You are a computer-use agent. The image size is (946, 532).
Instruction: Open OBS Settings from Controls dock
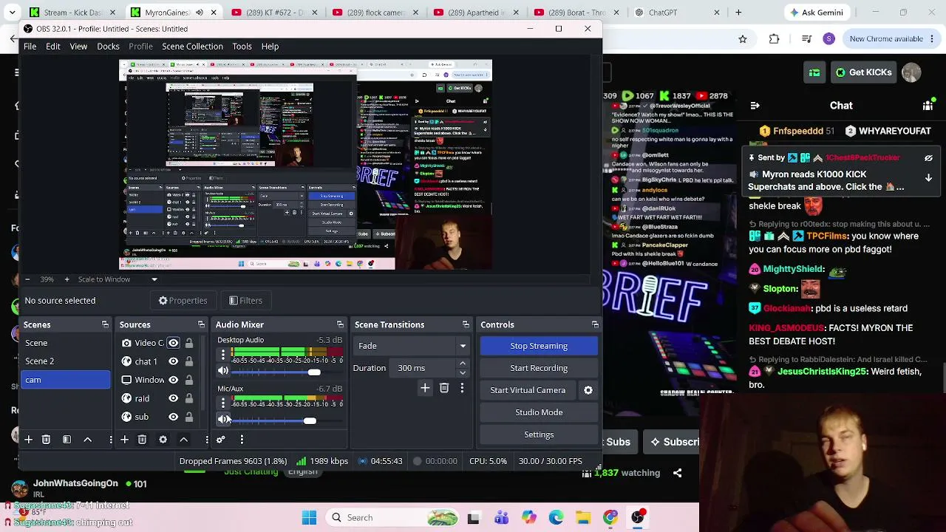point(539,434)
